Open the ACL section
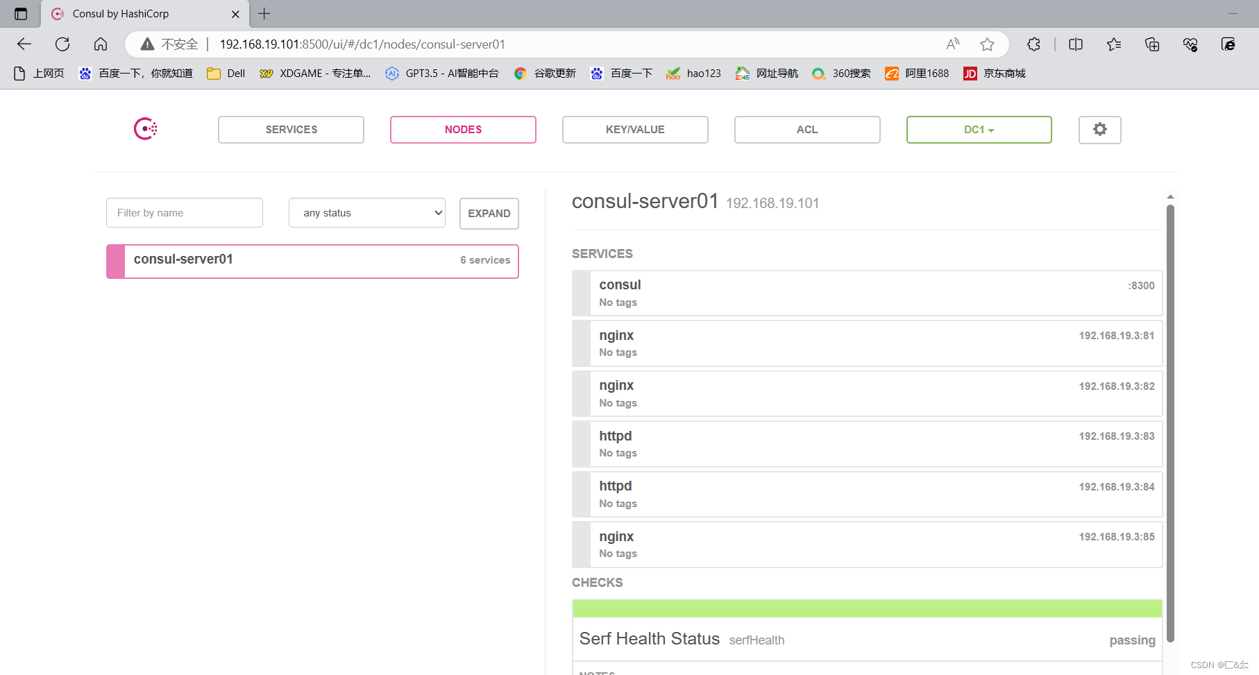The image size is (1259, 675). click(x=806, y=130)
